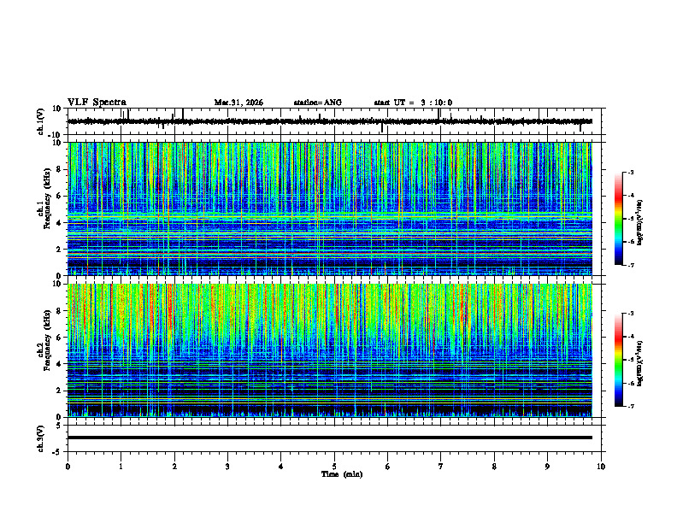
Task: Click the ch.1 spectrogram color bar
Action: (618, 219)
